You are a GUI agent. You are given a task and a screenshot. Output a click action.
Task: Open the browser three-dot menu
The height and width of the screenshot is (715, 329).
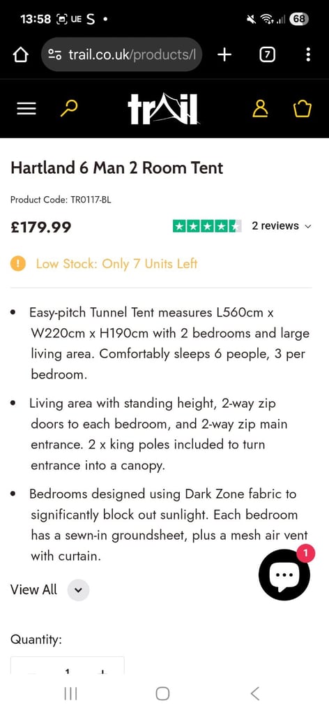click(x=309, y=54)
